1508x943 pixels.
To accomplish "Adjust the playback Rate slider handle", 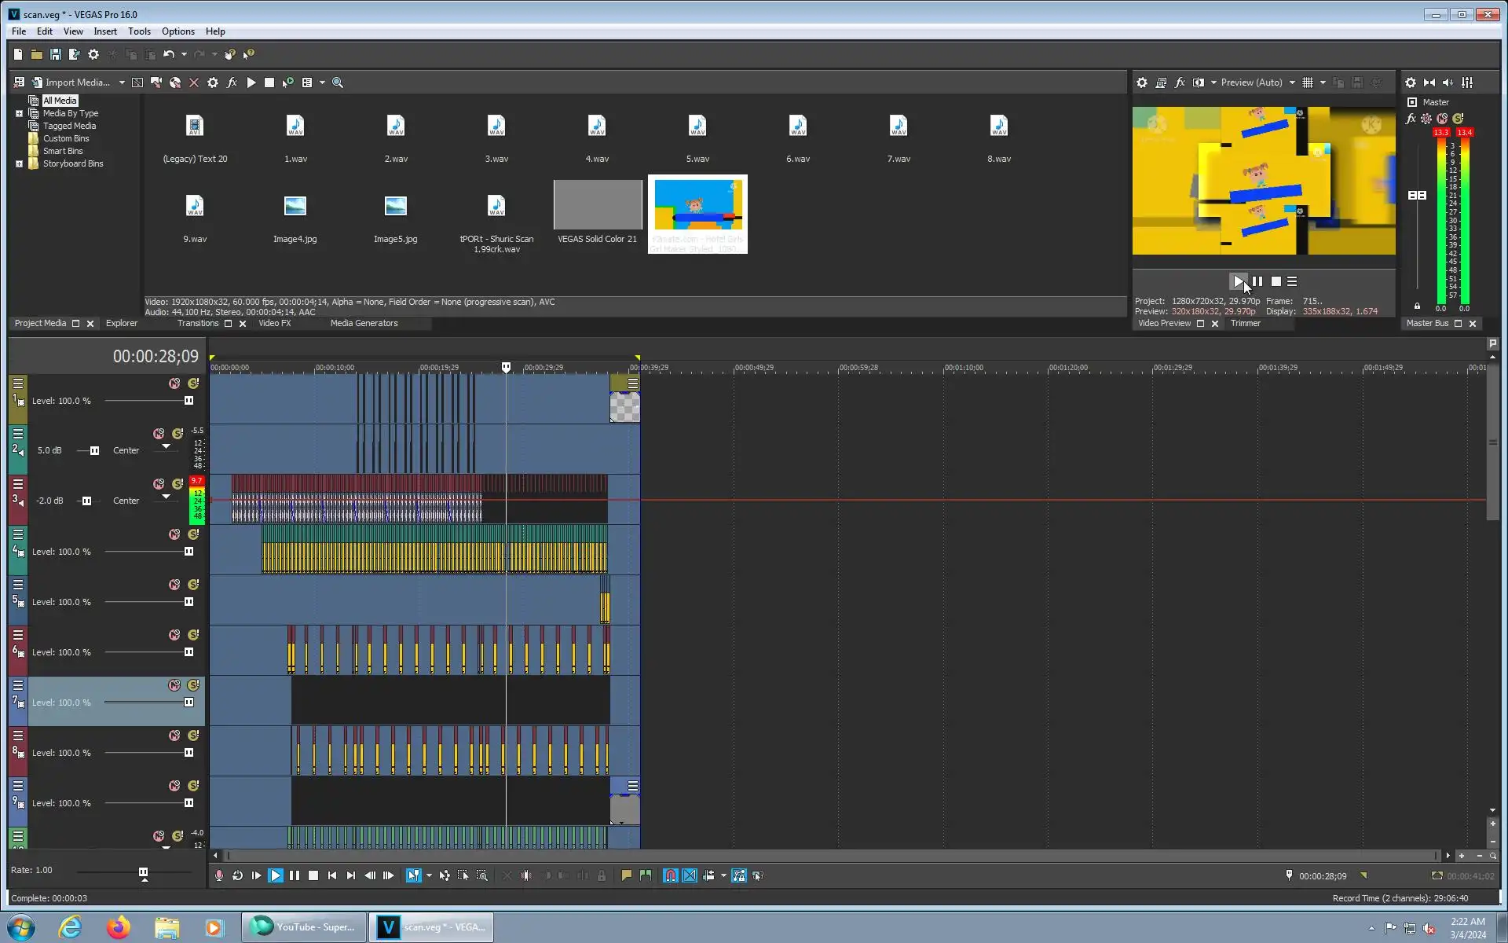I will pyautogui.click(x=143, y=872).
